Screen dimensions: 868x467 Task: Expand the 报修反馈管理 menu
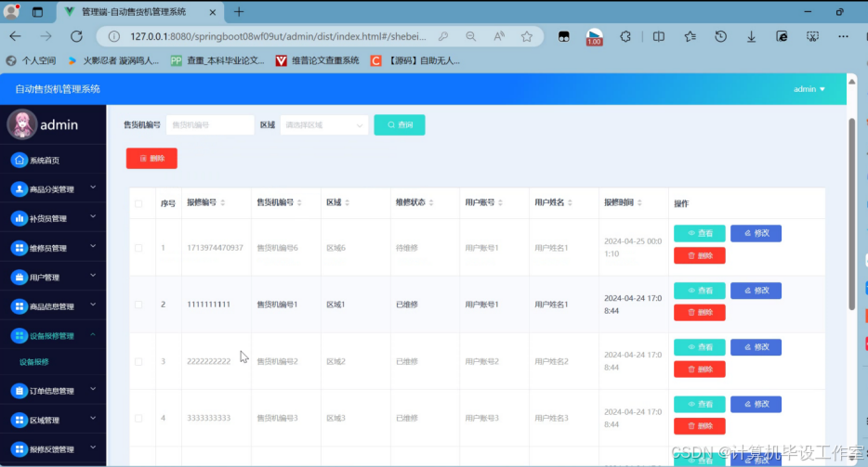[93, 448]
